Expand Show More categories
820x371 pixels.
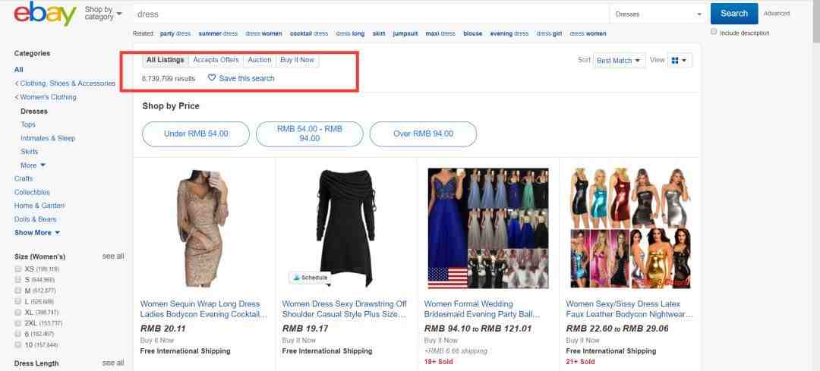point(37,232)
